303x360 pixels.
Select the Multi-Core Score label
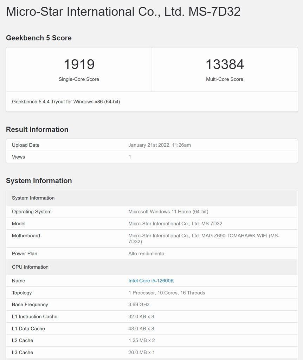click(225, 79)
